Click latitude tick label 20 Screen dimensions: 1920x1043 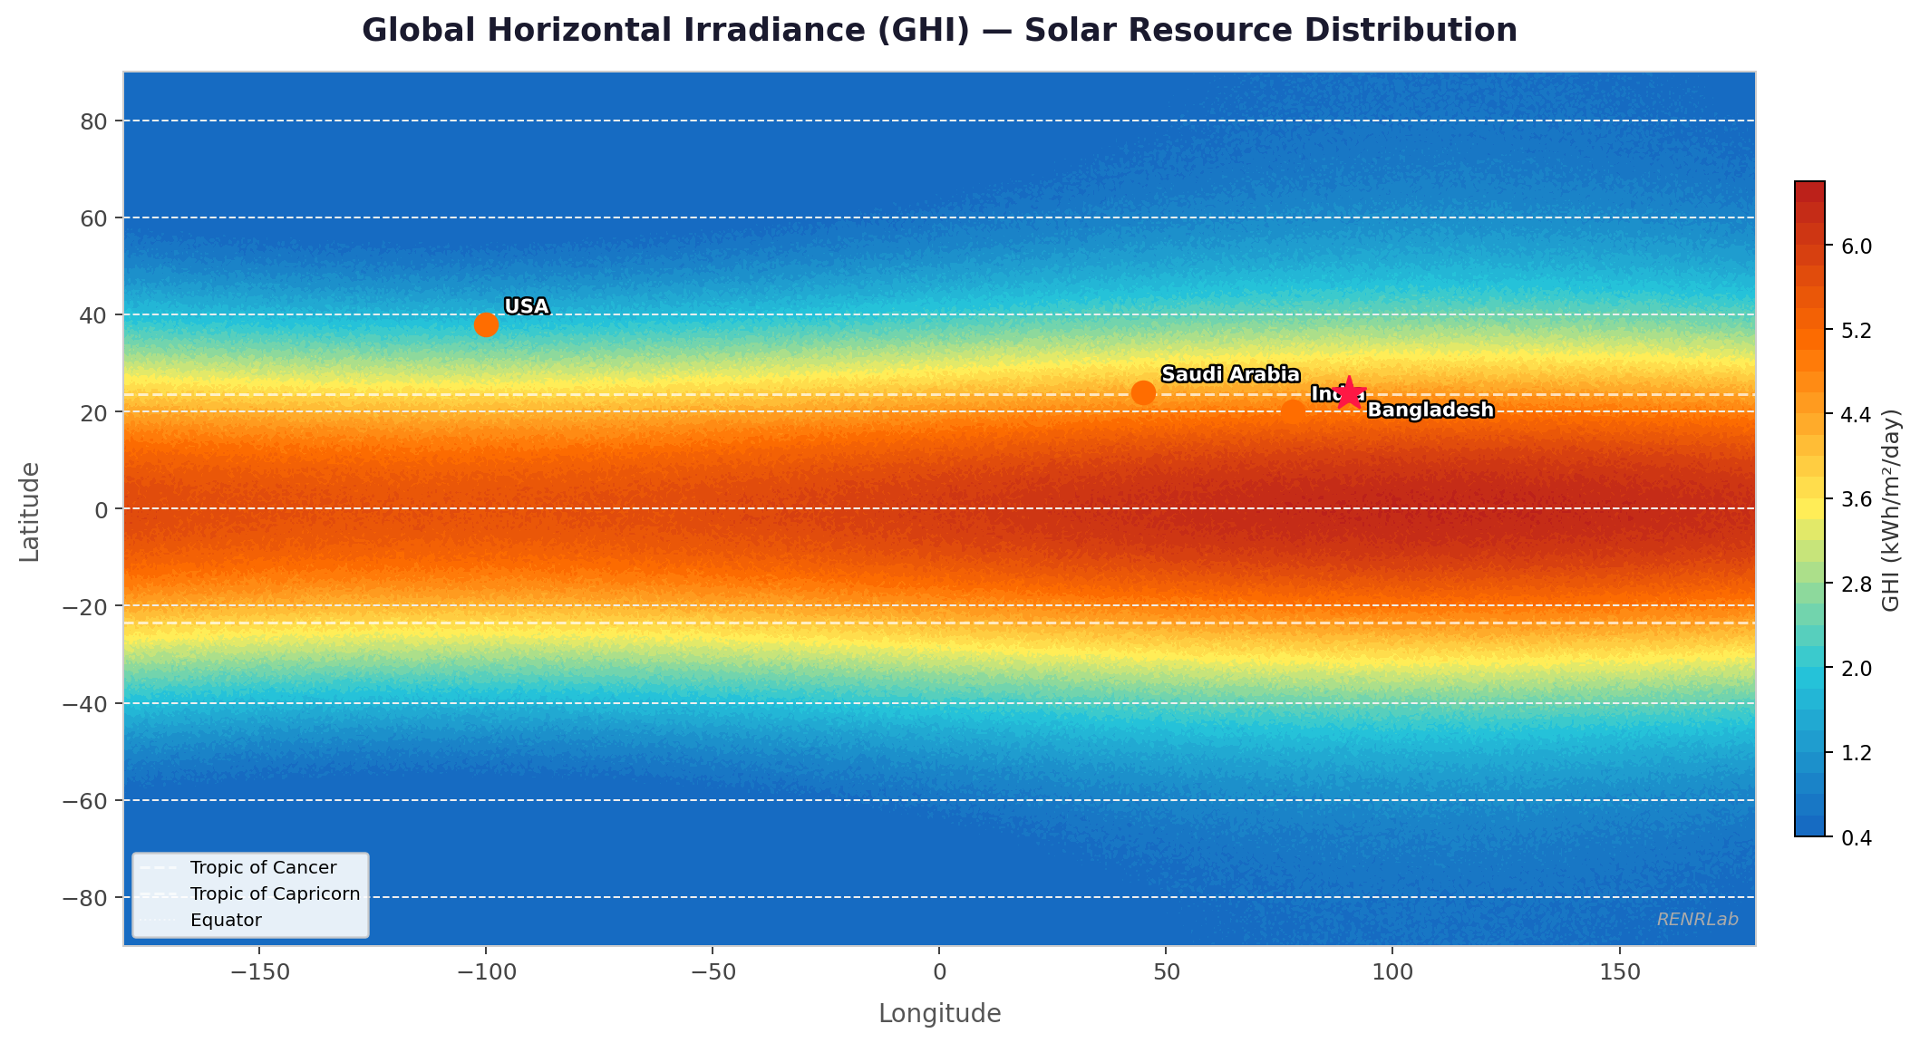click(95, 411)
